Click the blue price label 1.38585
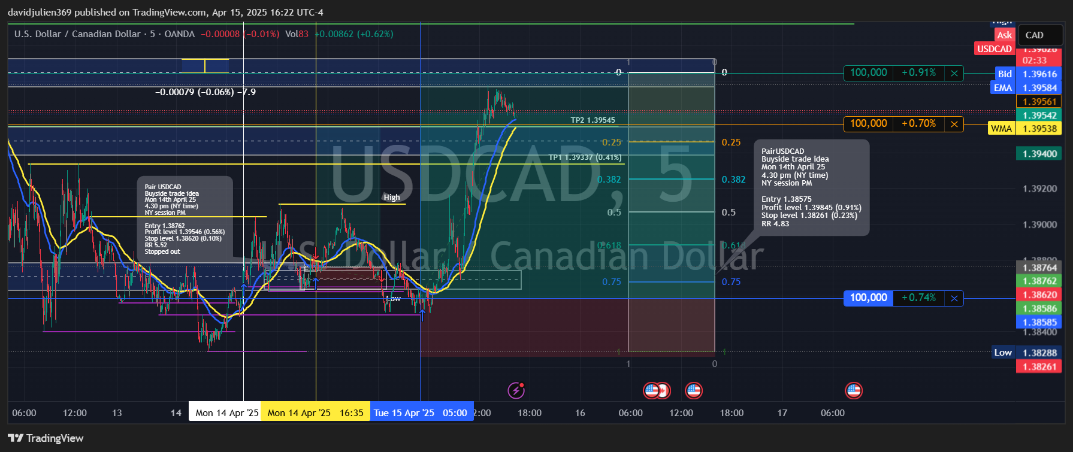The image size is (1073, 452). point(1039,322)
